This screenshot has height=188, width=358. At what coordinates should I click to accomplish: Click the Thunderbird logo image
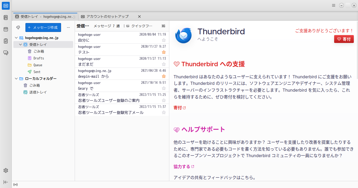184,35
